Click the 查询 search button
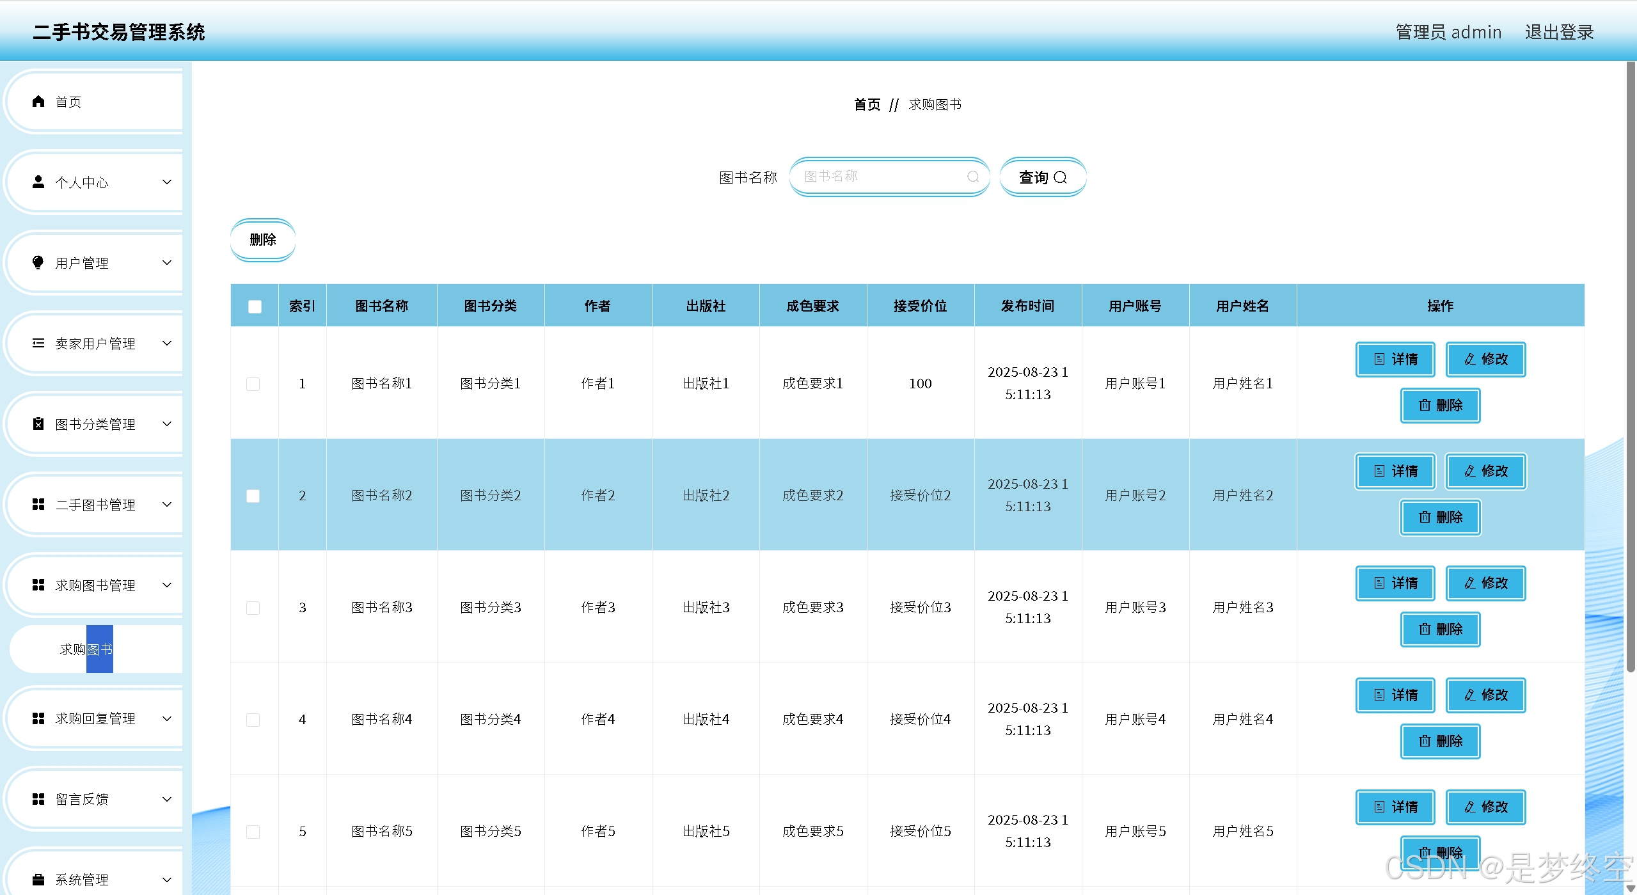This screenshot has width=1637, height=895. point(1043,177)
